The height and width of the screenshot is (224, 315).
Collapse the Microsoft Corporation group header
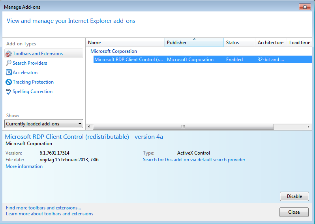pyautogui.click(x=114, y=51)
